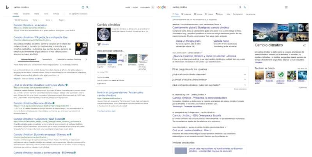
Task: Click Google's blue magnifier search icon
Action: click(245, 7)
